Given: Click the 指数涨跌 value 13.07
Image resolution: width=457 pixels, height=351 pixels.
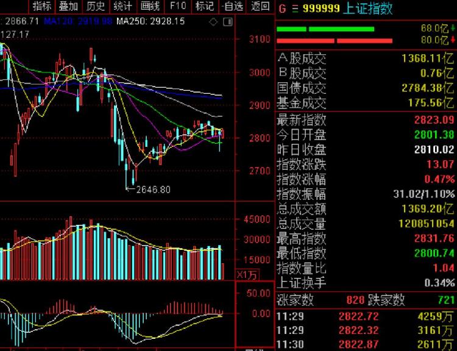Looking at the screenshot, I should click(x=441, y=164).
